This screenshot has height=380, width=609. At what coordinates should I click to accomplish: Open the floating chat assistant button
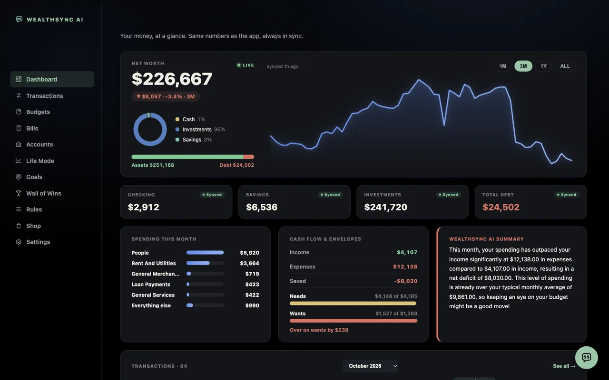point(586,358)
